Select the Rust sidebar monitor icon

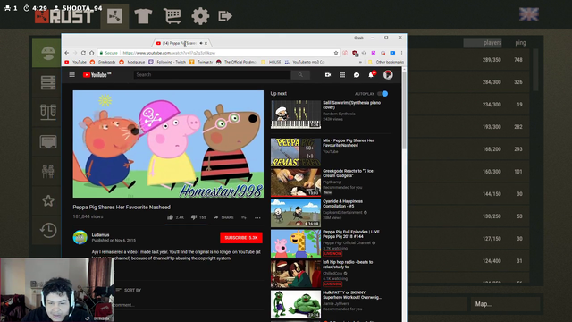tap(47, 141)
